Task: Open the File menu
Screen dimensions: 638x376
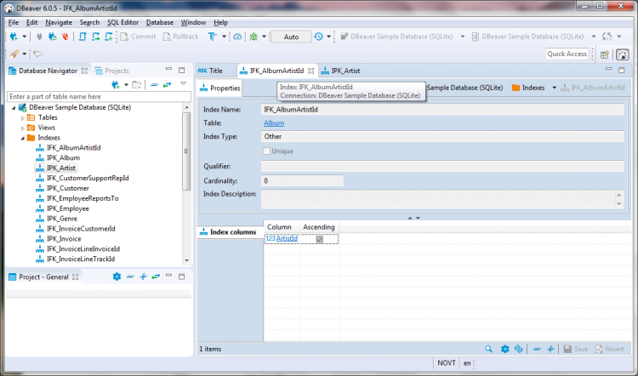Action: (13, 22)
